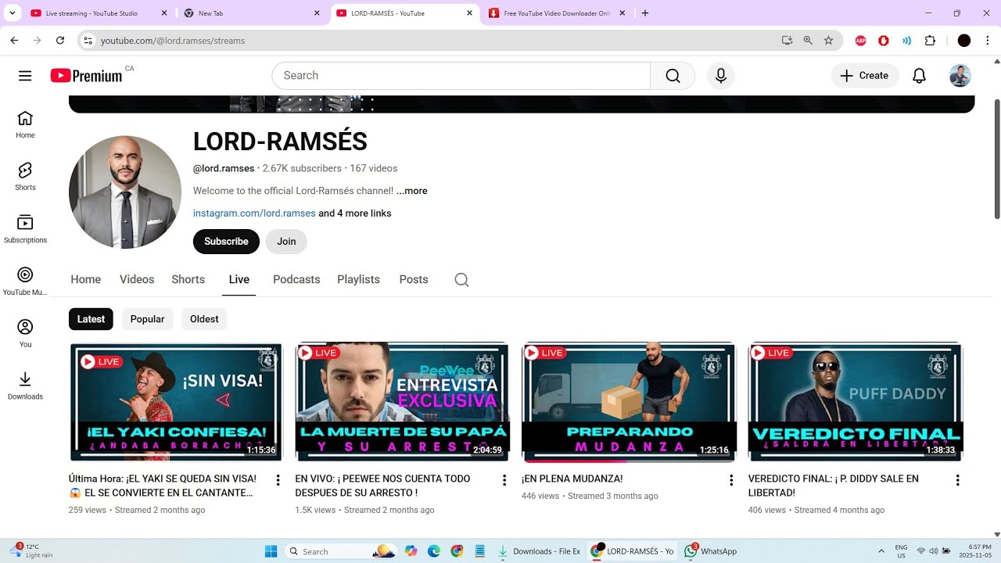Search within channel using magnifier icon
The height and width of the screenshot is (563, 1001).
pos(461,280)
